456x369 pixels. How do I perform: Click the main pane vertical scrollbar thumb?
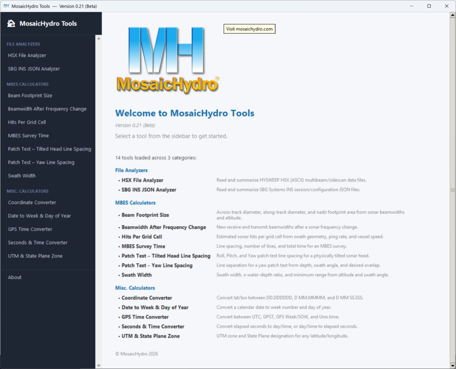coord(453,190)
